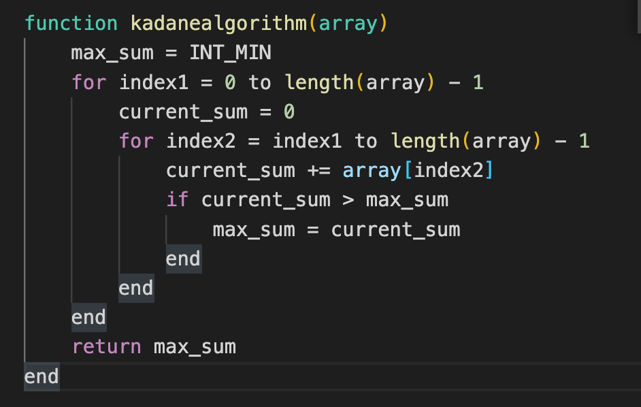Click the 'current_sum = 0' line
641x407 pixels.
coord(207,112)
